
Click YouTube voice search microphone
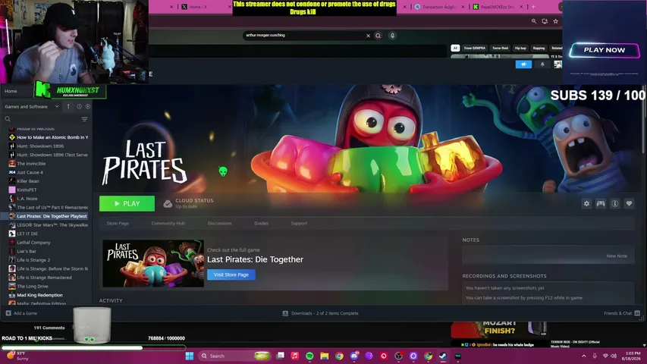pyautogui.click(x=392, y=36)
